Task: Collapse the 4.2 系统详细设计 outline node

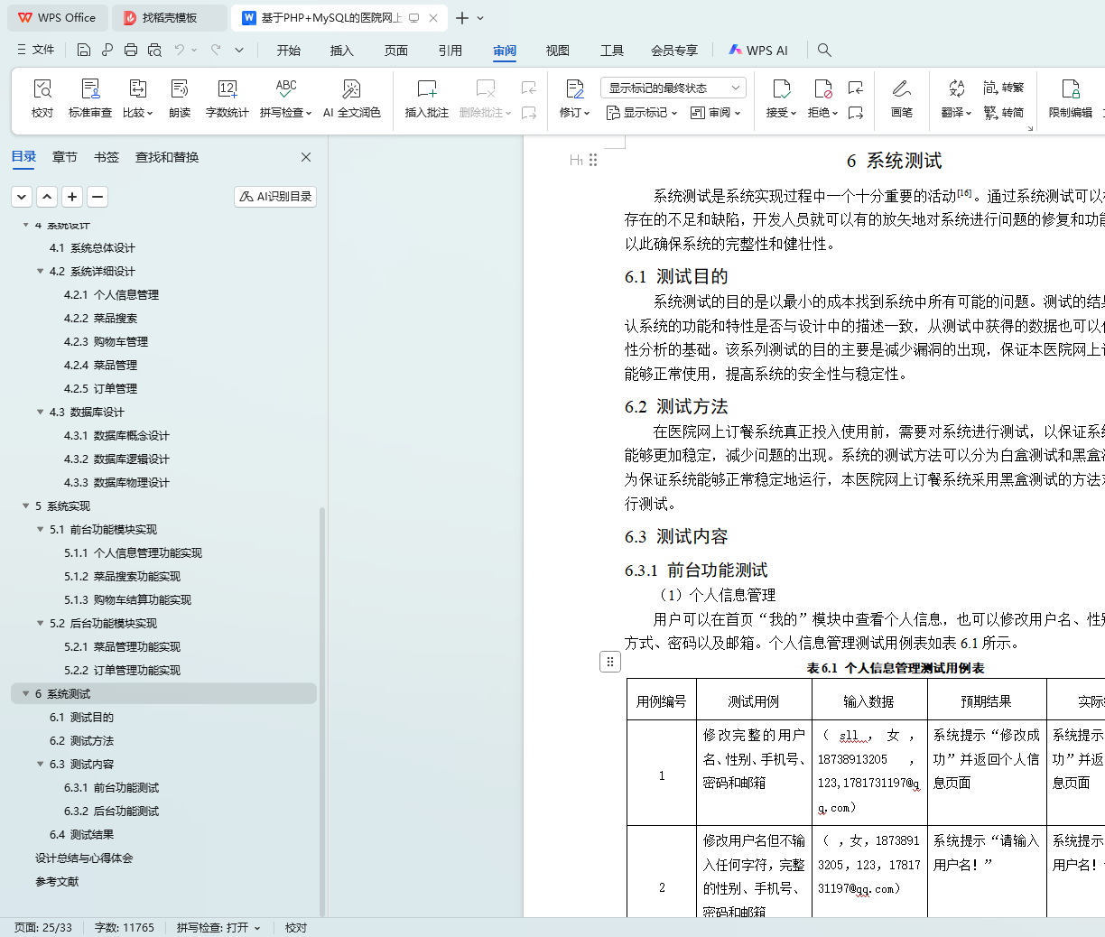Action: (40, 271)
